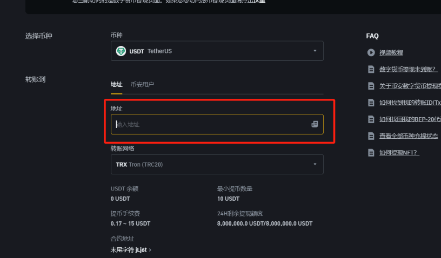This screenshot has height=258, width=441.
Task: Open the 数字货币提现未到账? FAQ link
Action: click(408, 69)
